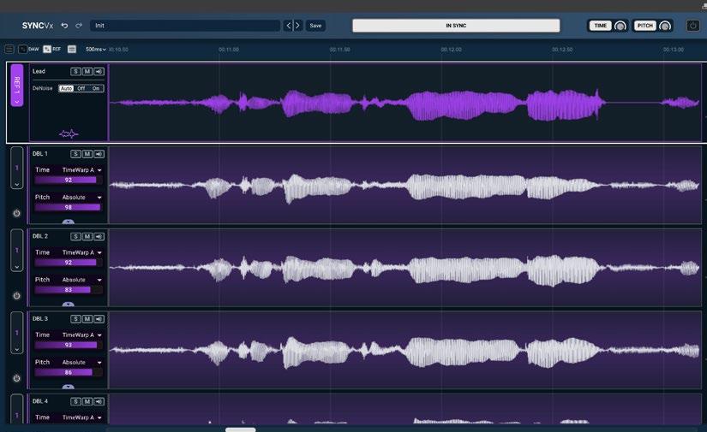Viewport: 707px width, 432px height.
Task: Save the current preset
Action: coord(315,26)
